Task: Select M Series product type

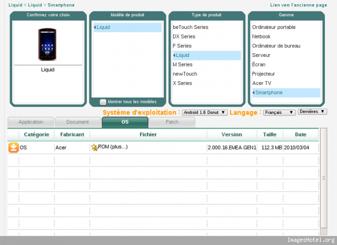Action: 183,64
